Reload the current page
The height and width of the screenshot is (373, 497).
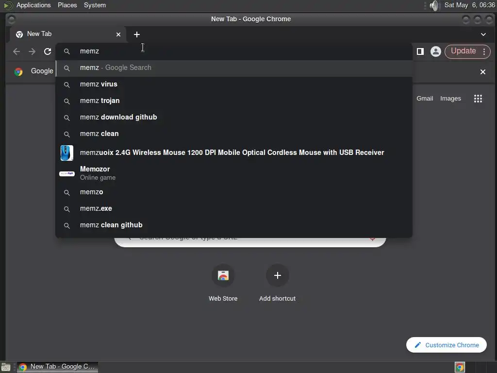[x=48, y=51]
